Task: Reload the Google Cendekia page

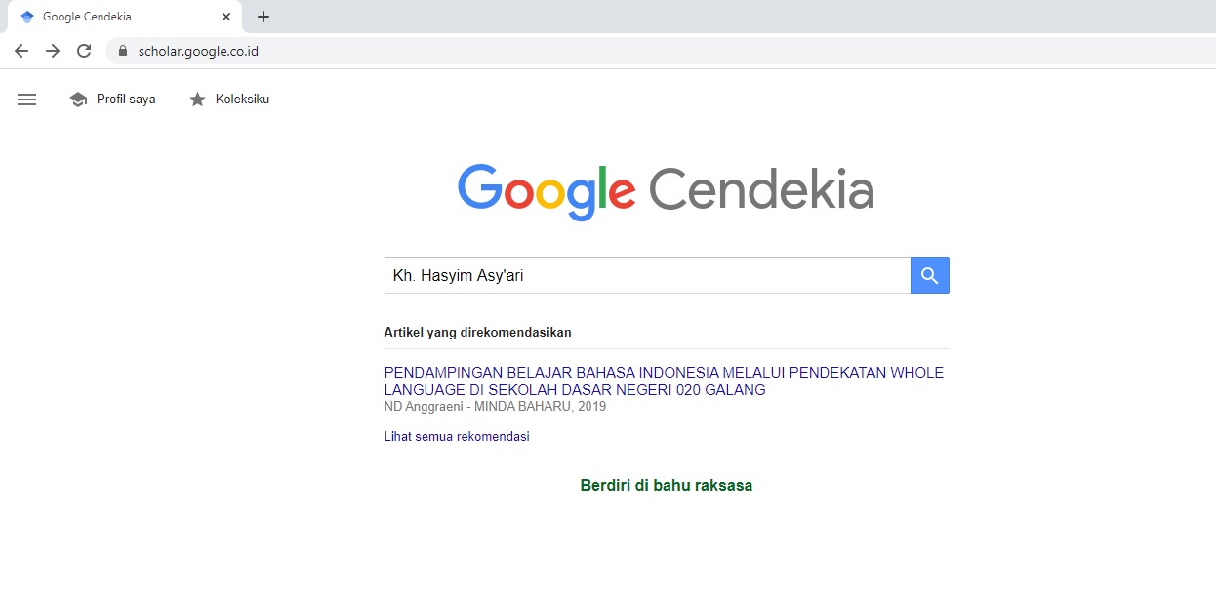Action: point(84,51)
